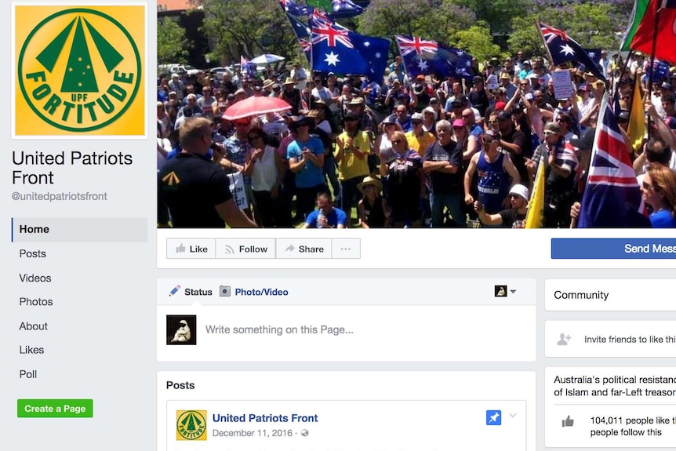The image size is (676, 451).
Task: Click the UPF Fortitude profile picture
Action: [80, 71]
